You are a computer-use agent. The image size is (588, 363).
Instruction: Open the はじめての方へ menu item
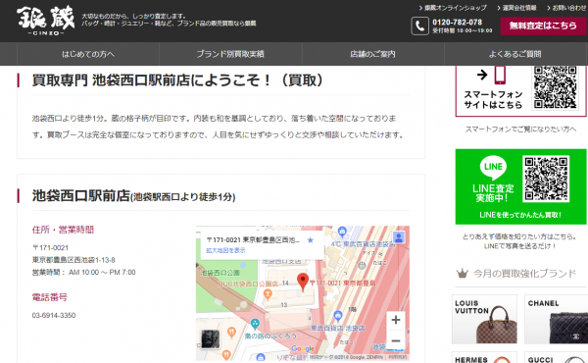[x=88, y=54]
